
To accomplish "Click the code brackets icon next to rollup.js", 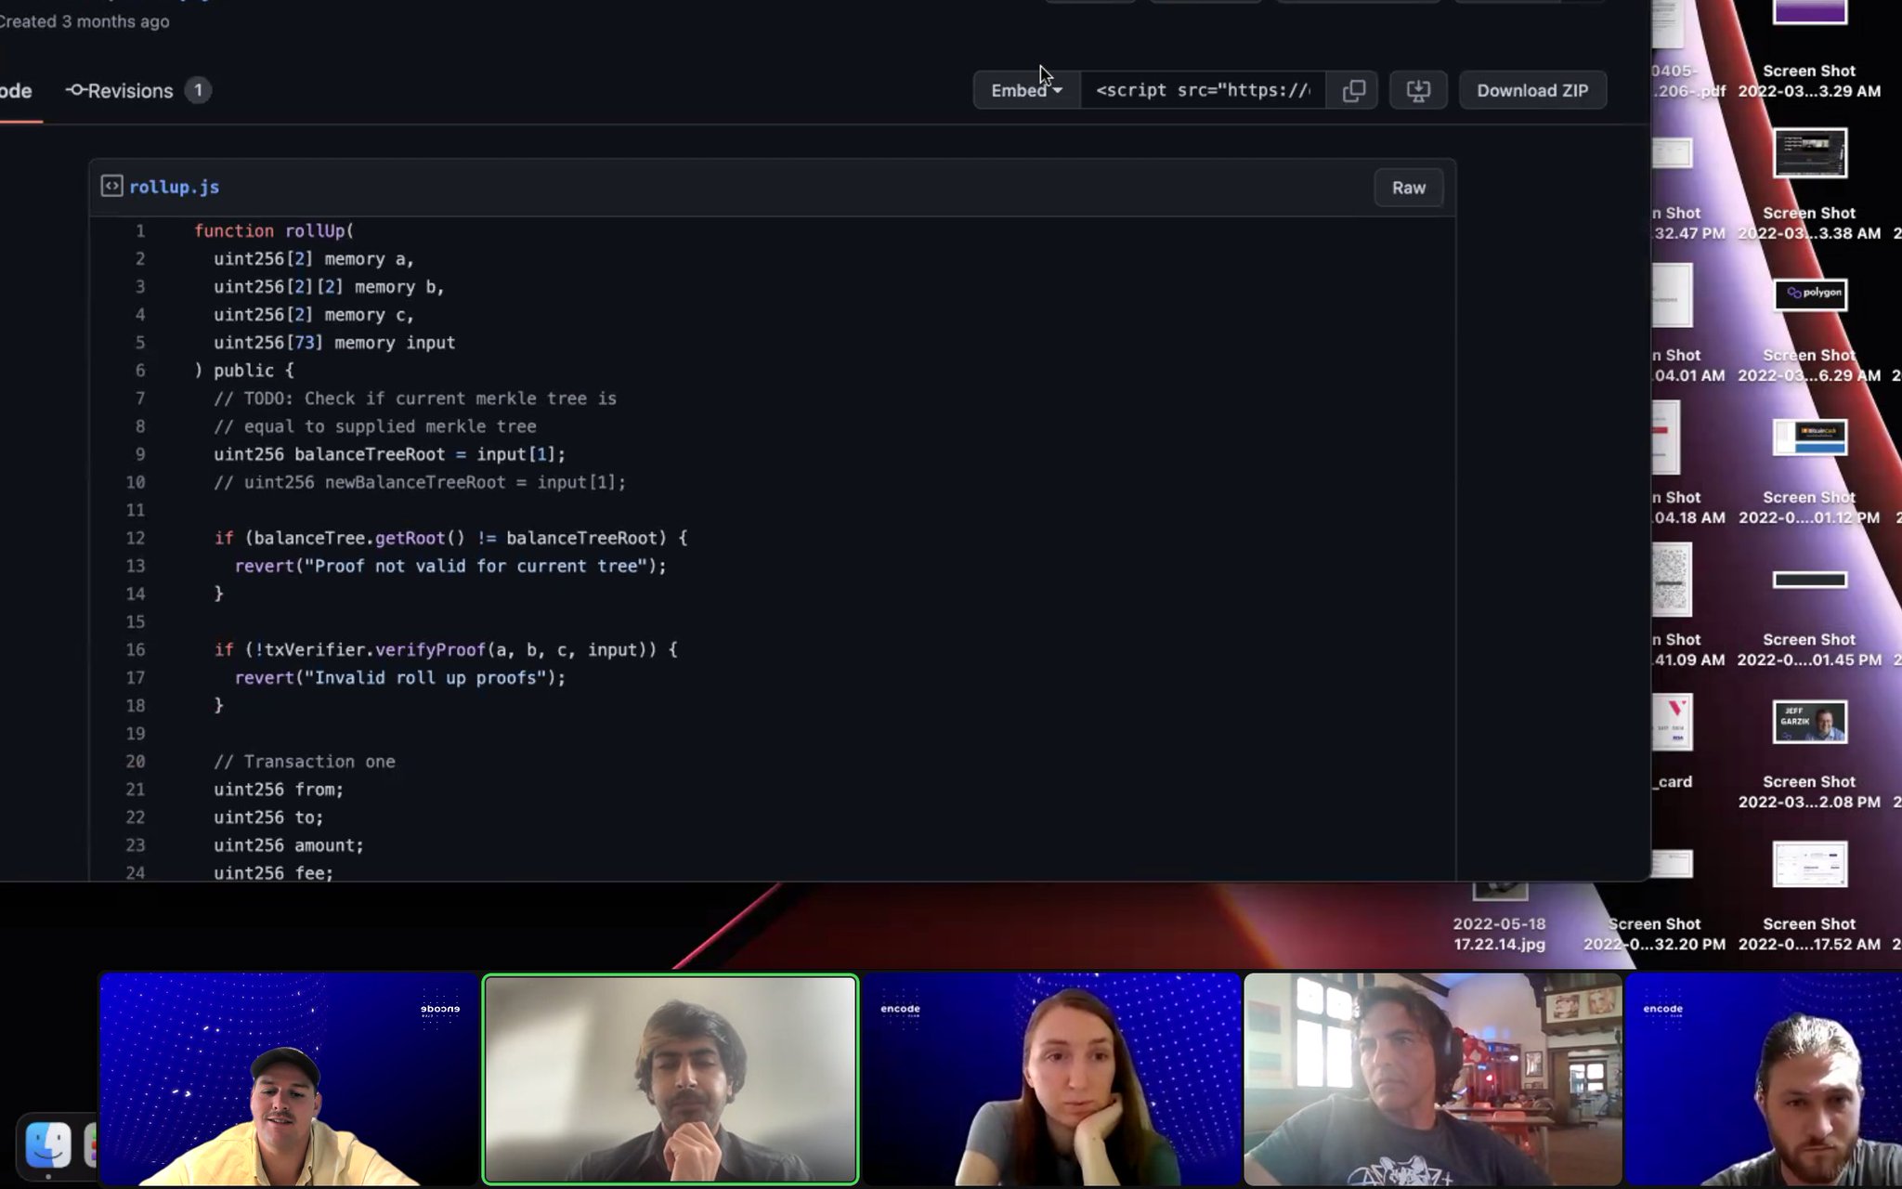I will click(111, 186).
